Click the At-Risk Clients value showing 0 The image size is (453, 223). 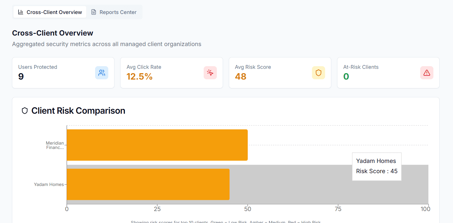pos(346,76)
